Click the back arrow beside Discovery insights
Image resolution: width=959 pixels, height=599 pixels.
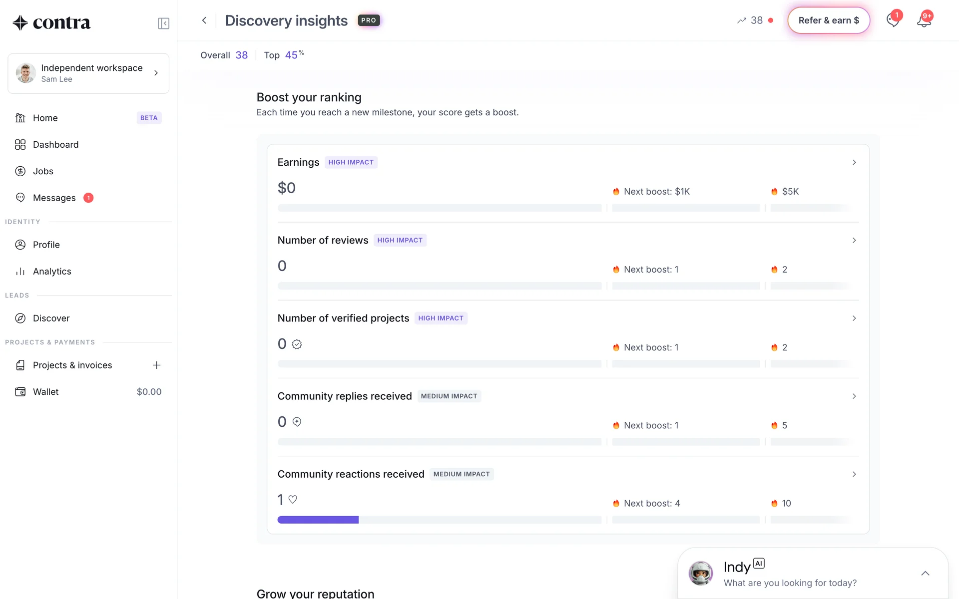click(204, 20)
